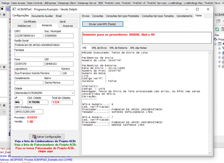Click the Salvar Configurações disk icon
This screenshot has height=163, width=224.
pyautogui.click(x=34, y=137)
